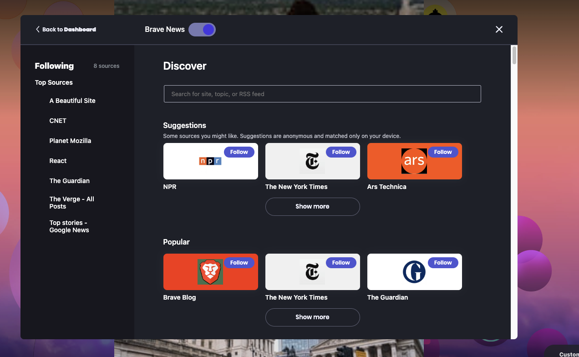Follow Ars Technica
579x357 pixels.
point(443,152)
